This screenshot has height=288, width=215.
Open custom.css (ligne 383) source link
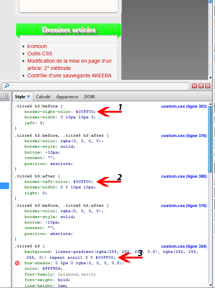tap(184, 106)
